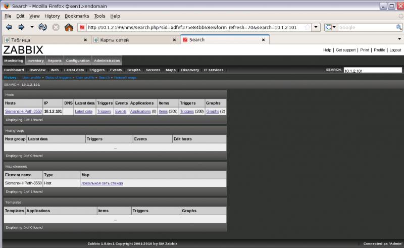Open the Applications (0) link
Screen dimensions: 404x248
point(140,111)
